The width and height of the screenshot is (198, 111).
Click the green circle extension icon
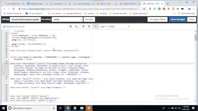click(159, 9)
